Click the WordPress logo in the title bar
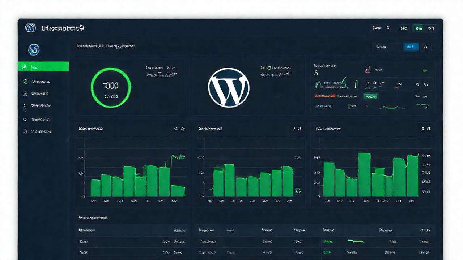Screen dimensions: 463x260 click(30, 28)
